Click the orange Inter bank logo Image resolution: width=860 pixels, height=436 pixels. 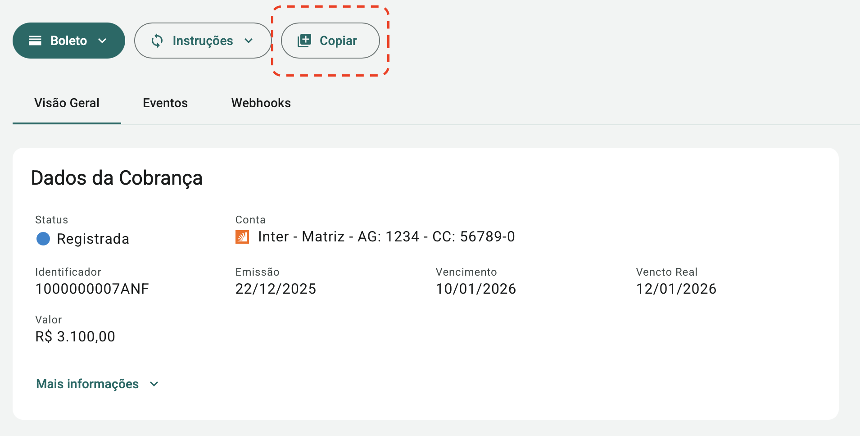[242, 237]
